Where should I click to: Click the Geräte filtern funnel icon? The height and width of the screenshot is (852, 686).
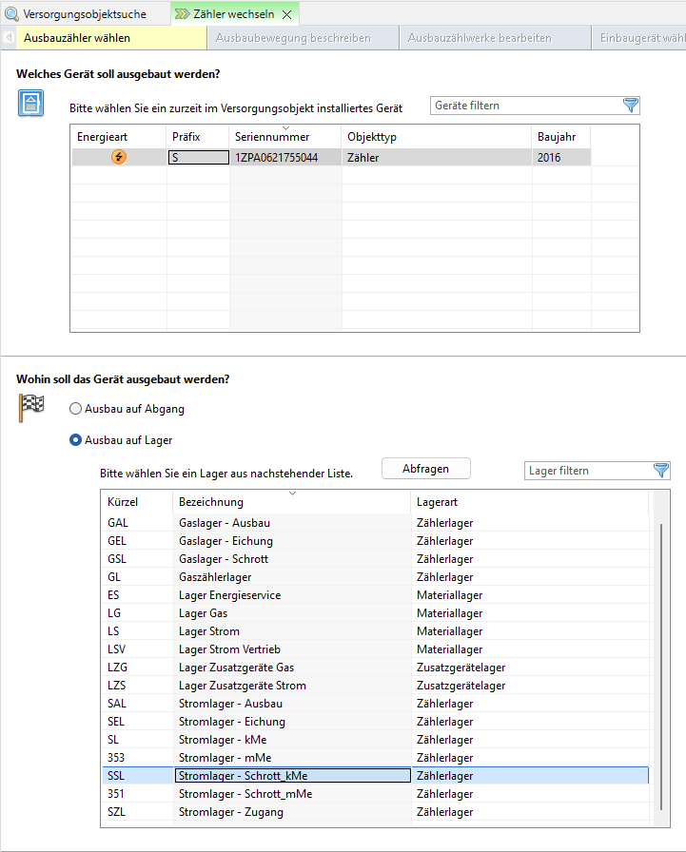pyautogui.click(x=630, y=106)
